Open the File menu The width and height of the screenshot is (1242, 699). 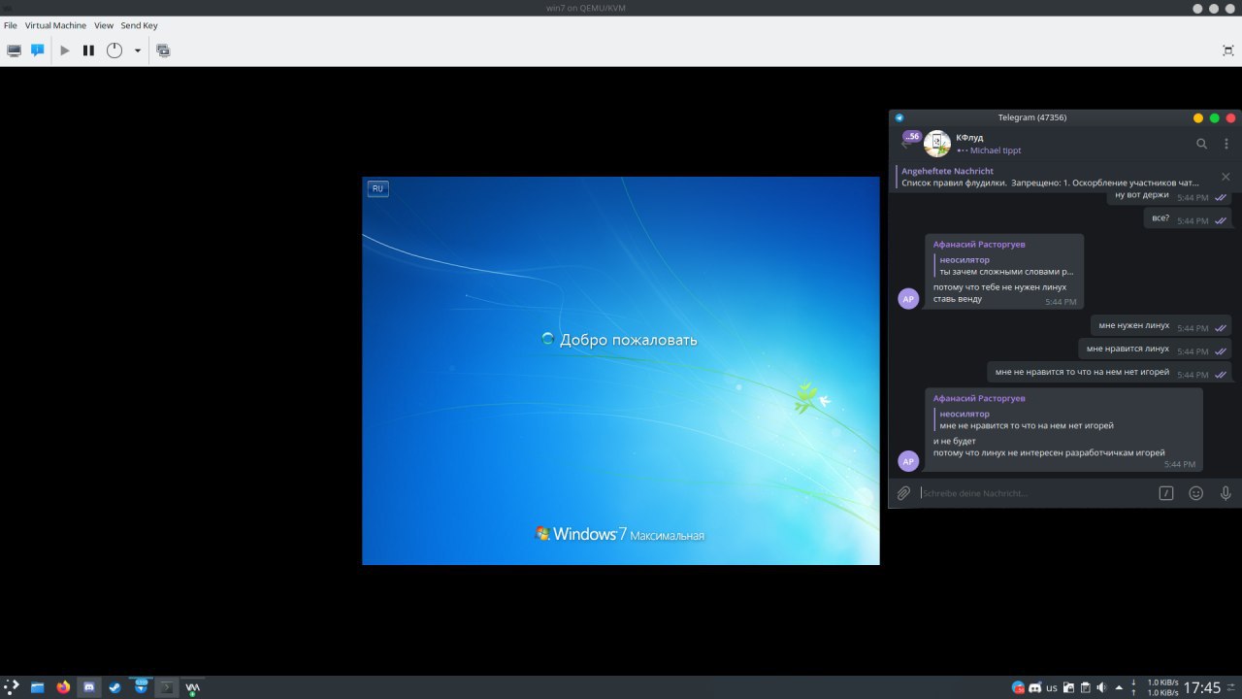(11, 25)
